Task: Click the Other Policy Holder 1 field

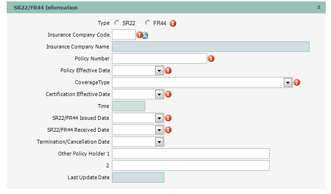Action: pos(191,154)
